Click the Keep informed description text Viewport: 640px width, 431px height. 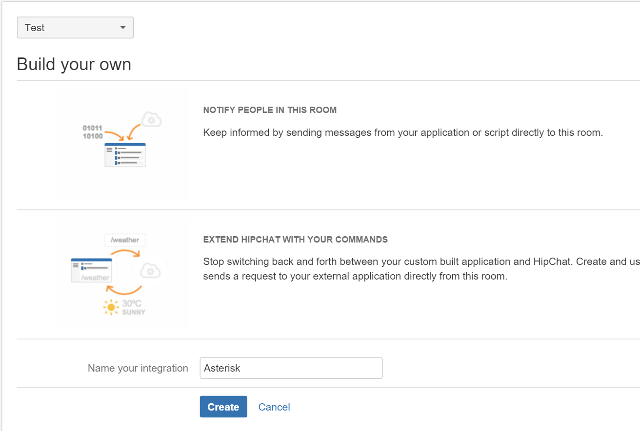tap(402, 132)
